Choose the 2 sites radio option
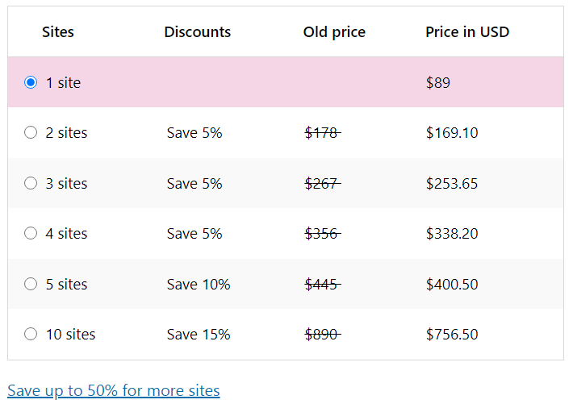Screen dimensions: 573x408 pyautogui.click(x=31, y=133)
